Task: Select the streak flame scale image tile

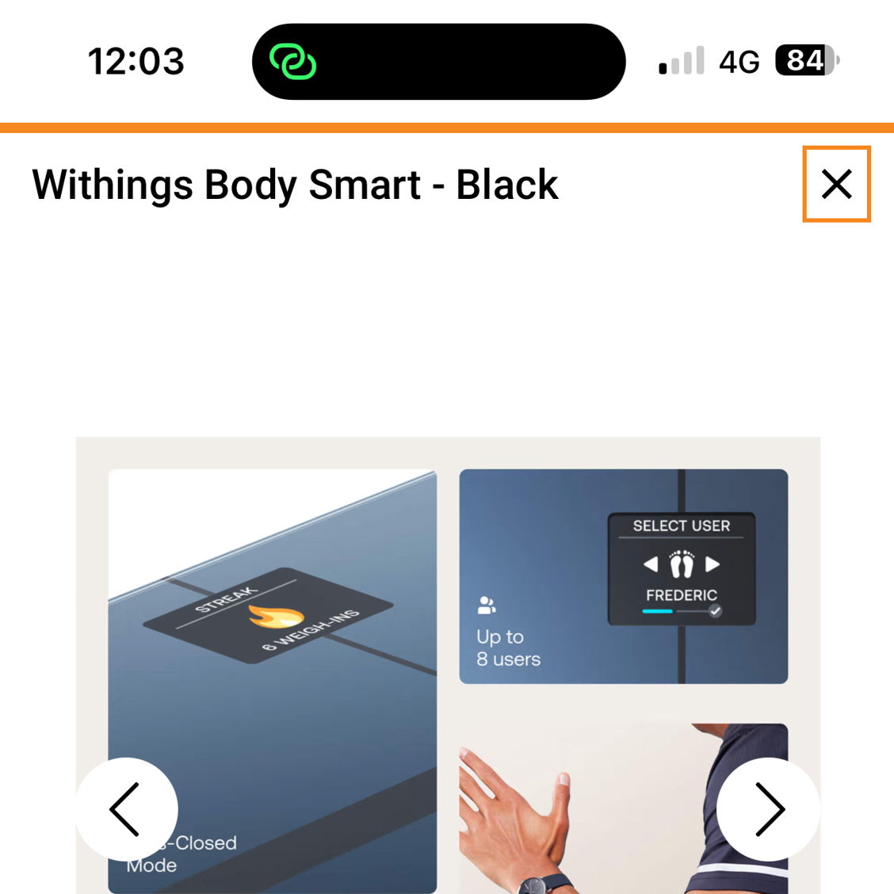Action: pyautogui.click(x=273, y=681)
